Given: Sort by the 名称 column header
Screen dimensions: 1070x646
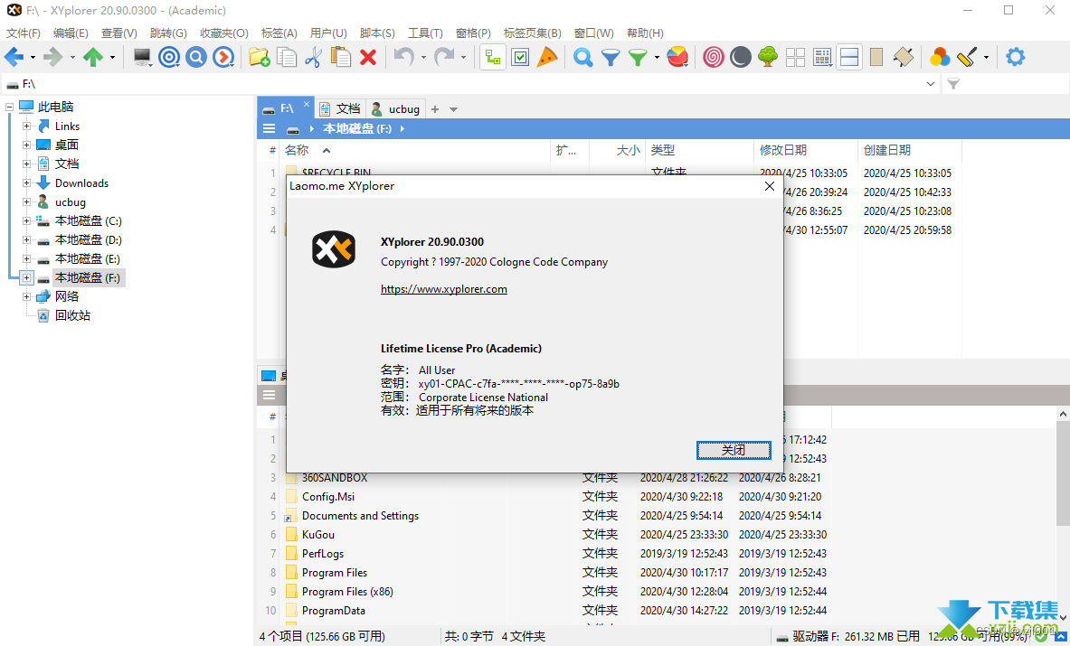Looking at the screenshot, I should tap(297, 151).
